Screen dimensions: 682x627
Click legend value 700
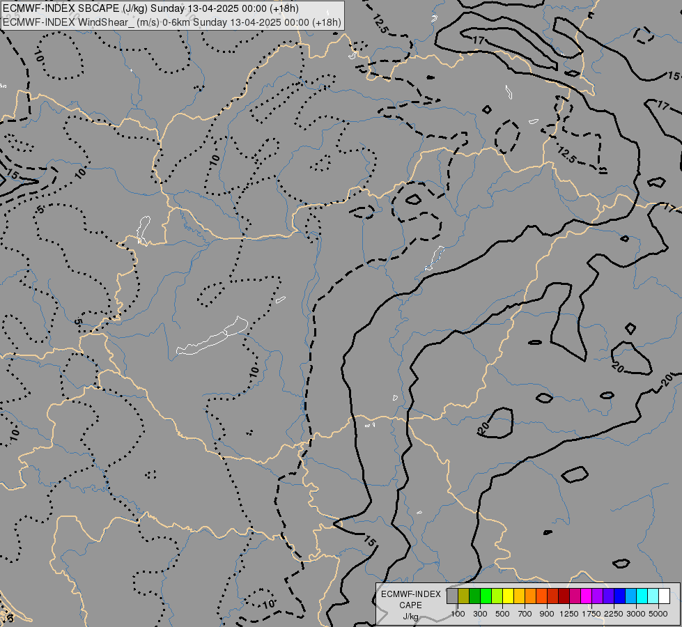point(525,614)
